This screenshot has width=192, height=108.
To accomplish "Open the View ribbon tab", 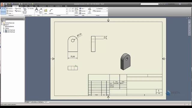I will pyautogui.click(x=36, y=6).
